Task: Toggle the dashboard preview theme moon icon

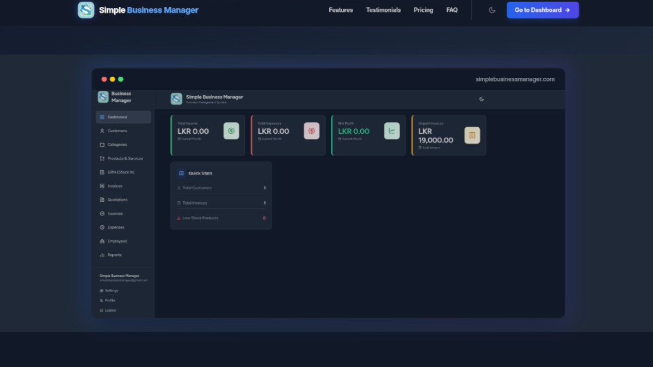Action: (481, 99)
